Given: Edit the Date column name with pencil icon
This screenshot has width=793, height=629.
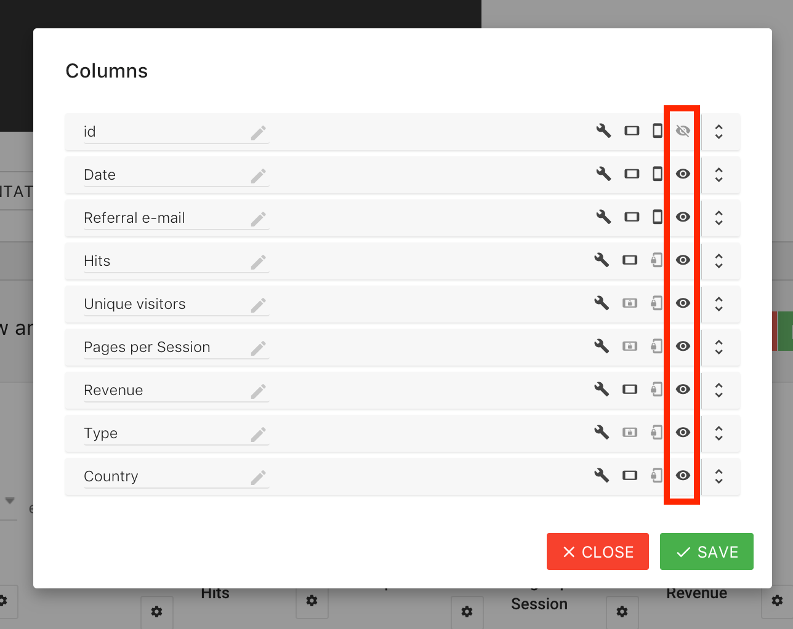Looking at the screenshot, I should (259, 174).
